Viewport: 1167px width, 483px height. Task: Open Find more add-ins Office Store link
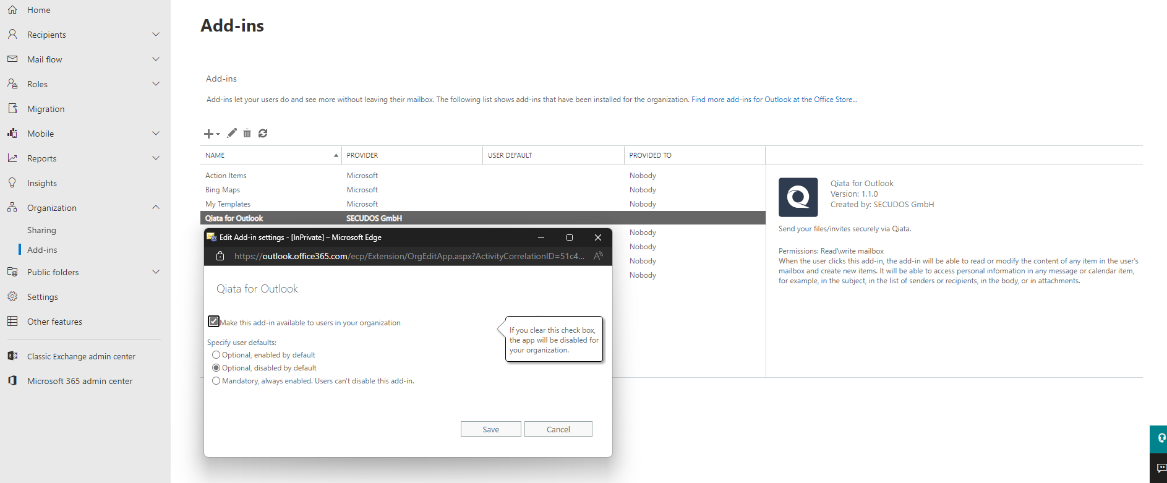click(774, 100)
